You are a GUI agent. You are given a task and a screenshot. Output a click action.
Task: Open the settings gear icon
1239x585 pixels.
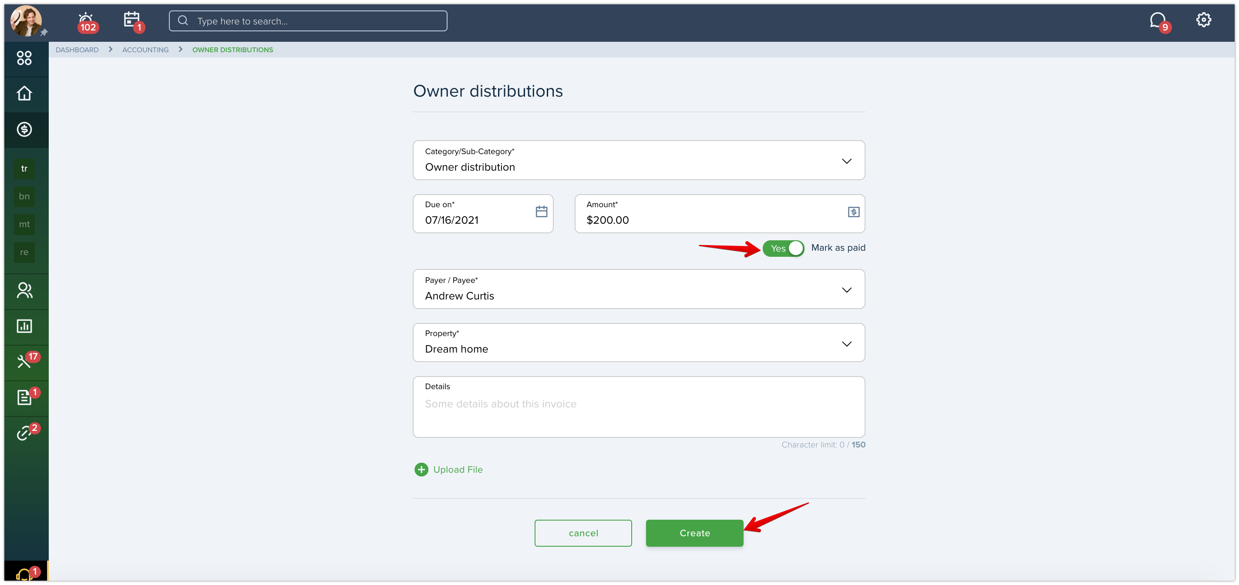click(1203, 20)
